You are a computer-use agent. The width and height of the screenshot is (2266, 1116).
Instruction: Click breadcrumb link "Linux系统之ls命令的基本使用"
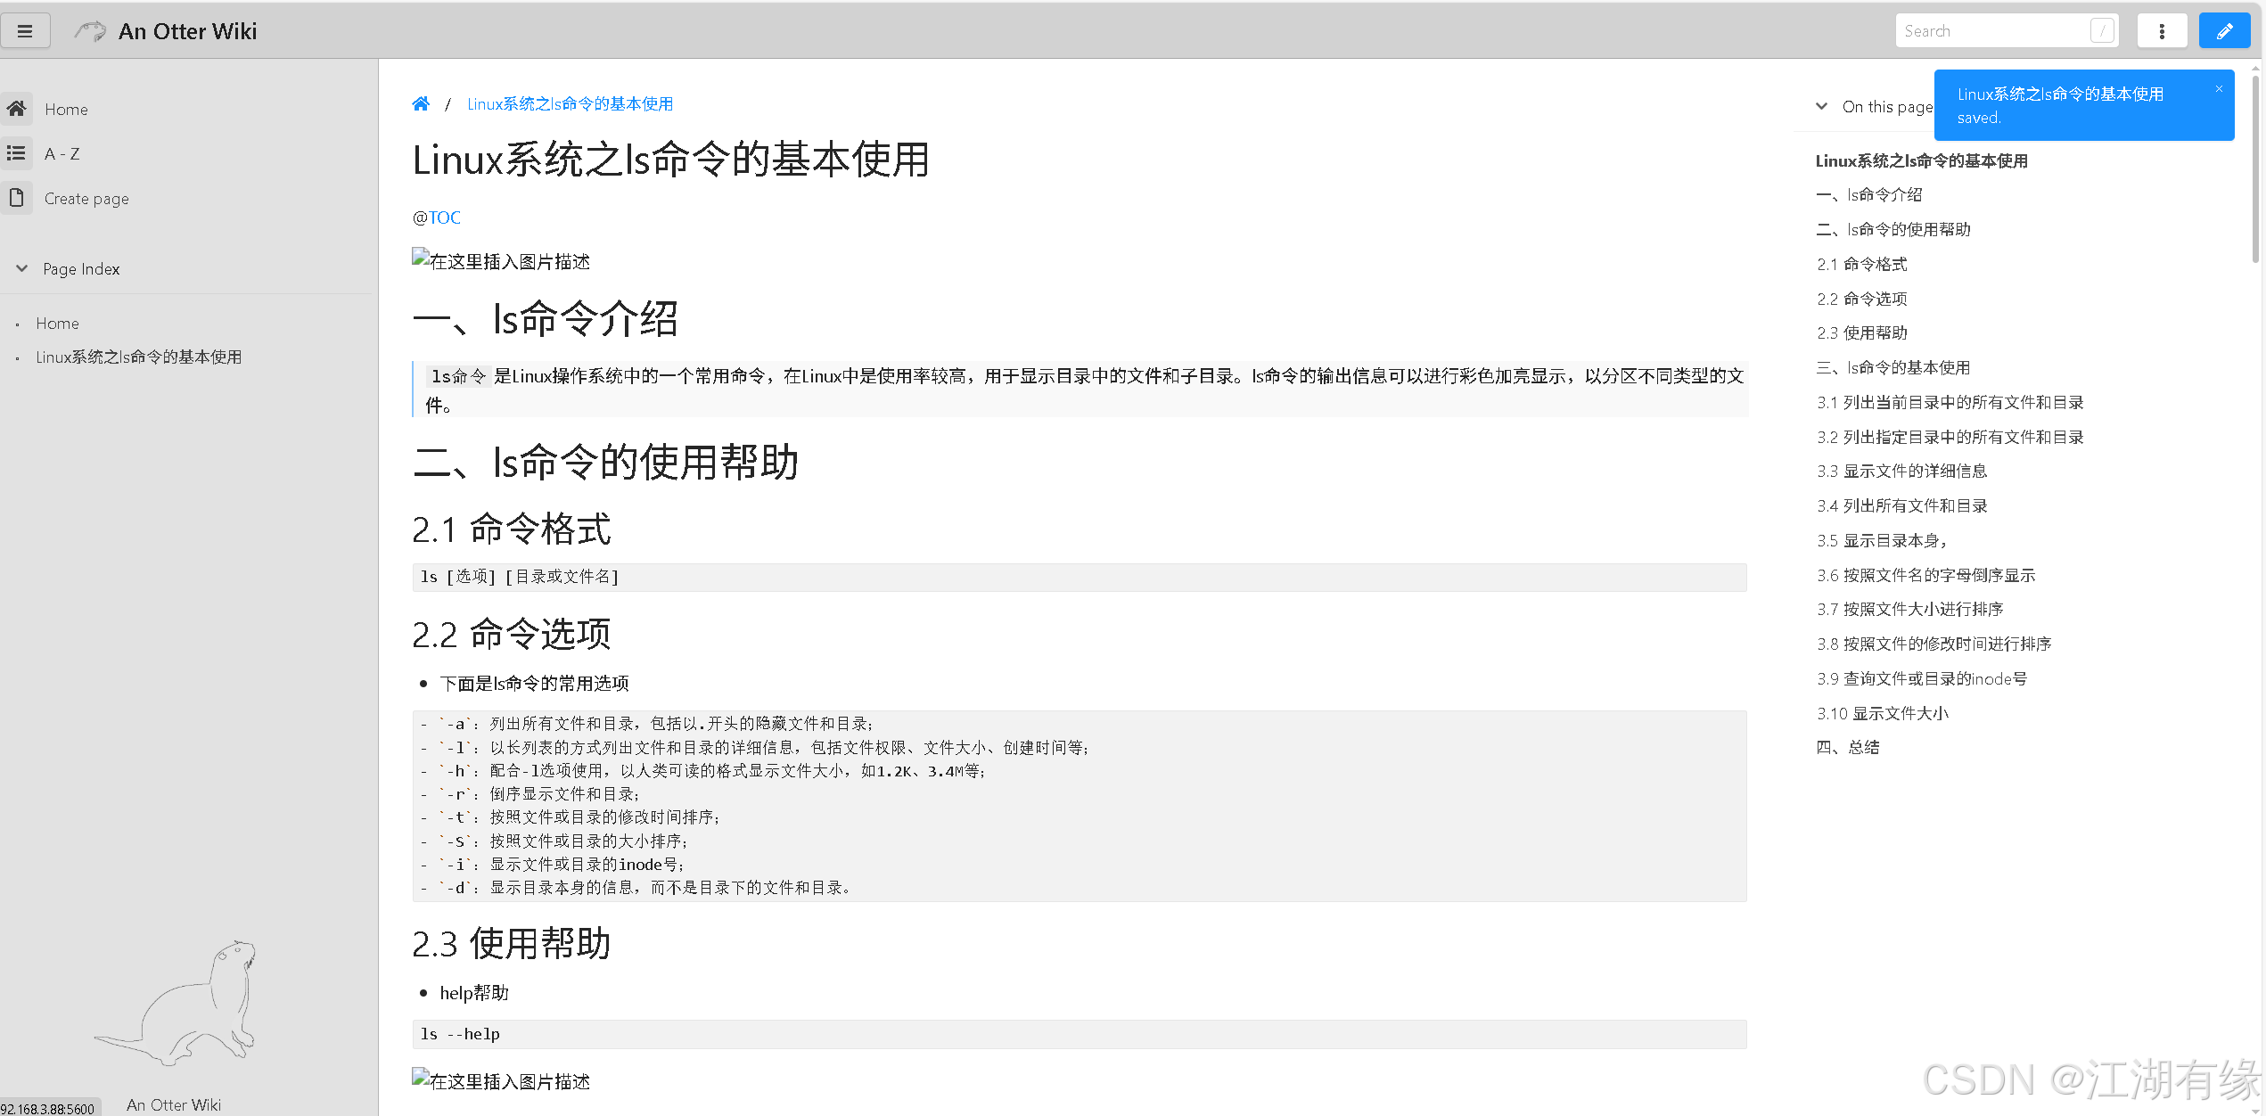coord(570,103)
